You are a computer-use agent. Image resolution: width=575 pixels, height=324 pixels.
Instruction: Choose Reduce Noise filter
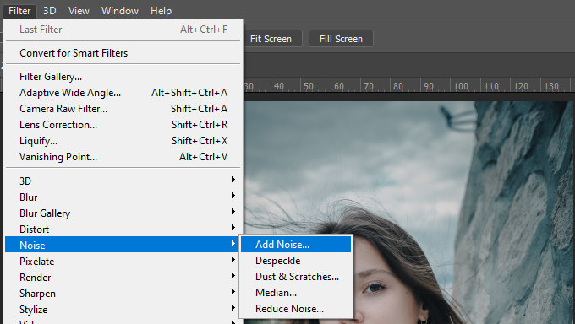(x=296, y=309)
